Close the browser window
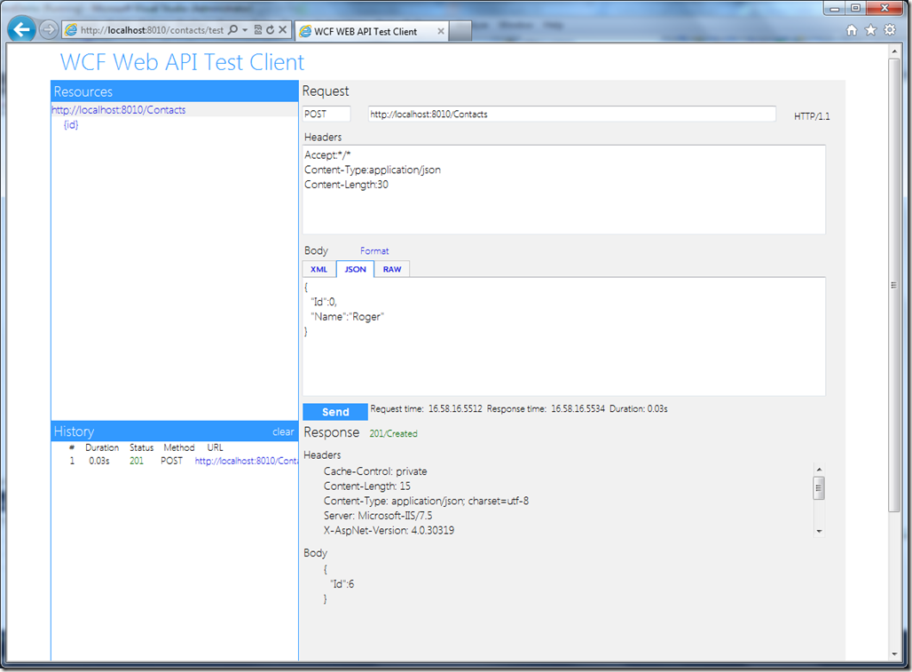The width and height of the screenshot is (912, 672). pyautogui.click(x=884, y=8)
